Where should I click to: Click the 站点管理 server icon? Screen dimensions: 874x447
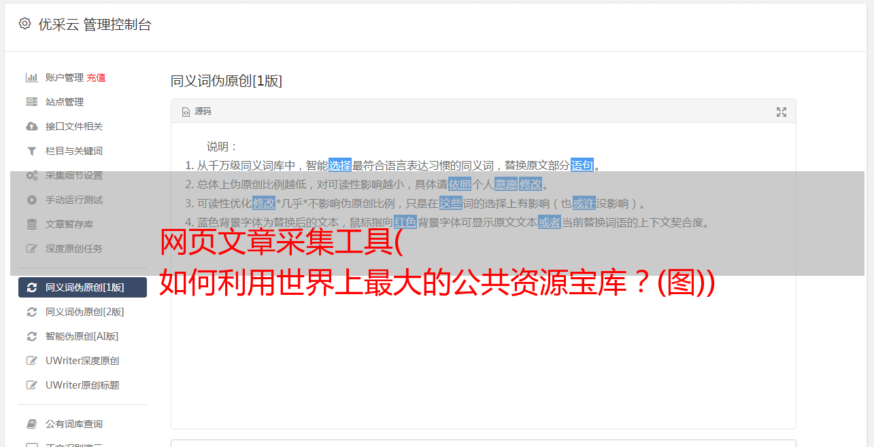31,102
